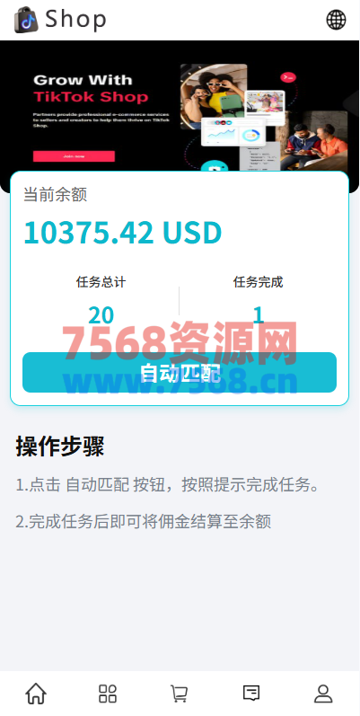Select the 10375.42 USD balance amount
The width and height of the screenshot is (360, 716).
pyautogui.click(x=122, y=232)
